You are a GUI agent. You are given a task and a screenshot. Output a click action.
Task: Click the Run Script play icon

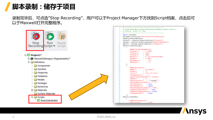click(x=50, y=36)
